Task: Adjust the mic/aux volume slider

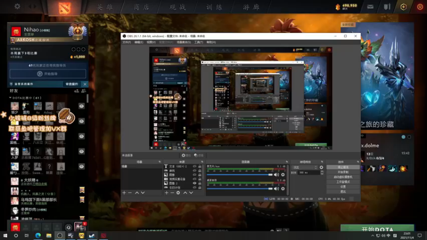Action: click(x=240, y=174)
